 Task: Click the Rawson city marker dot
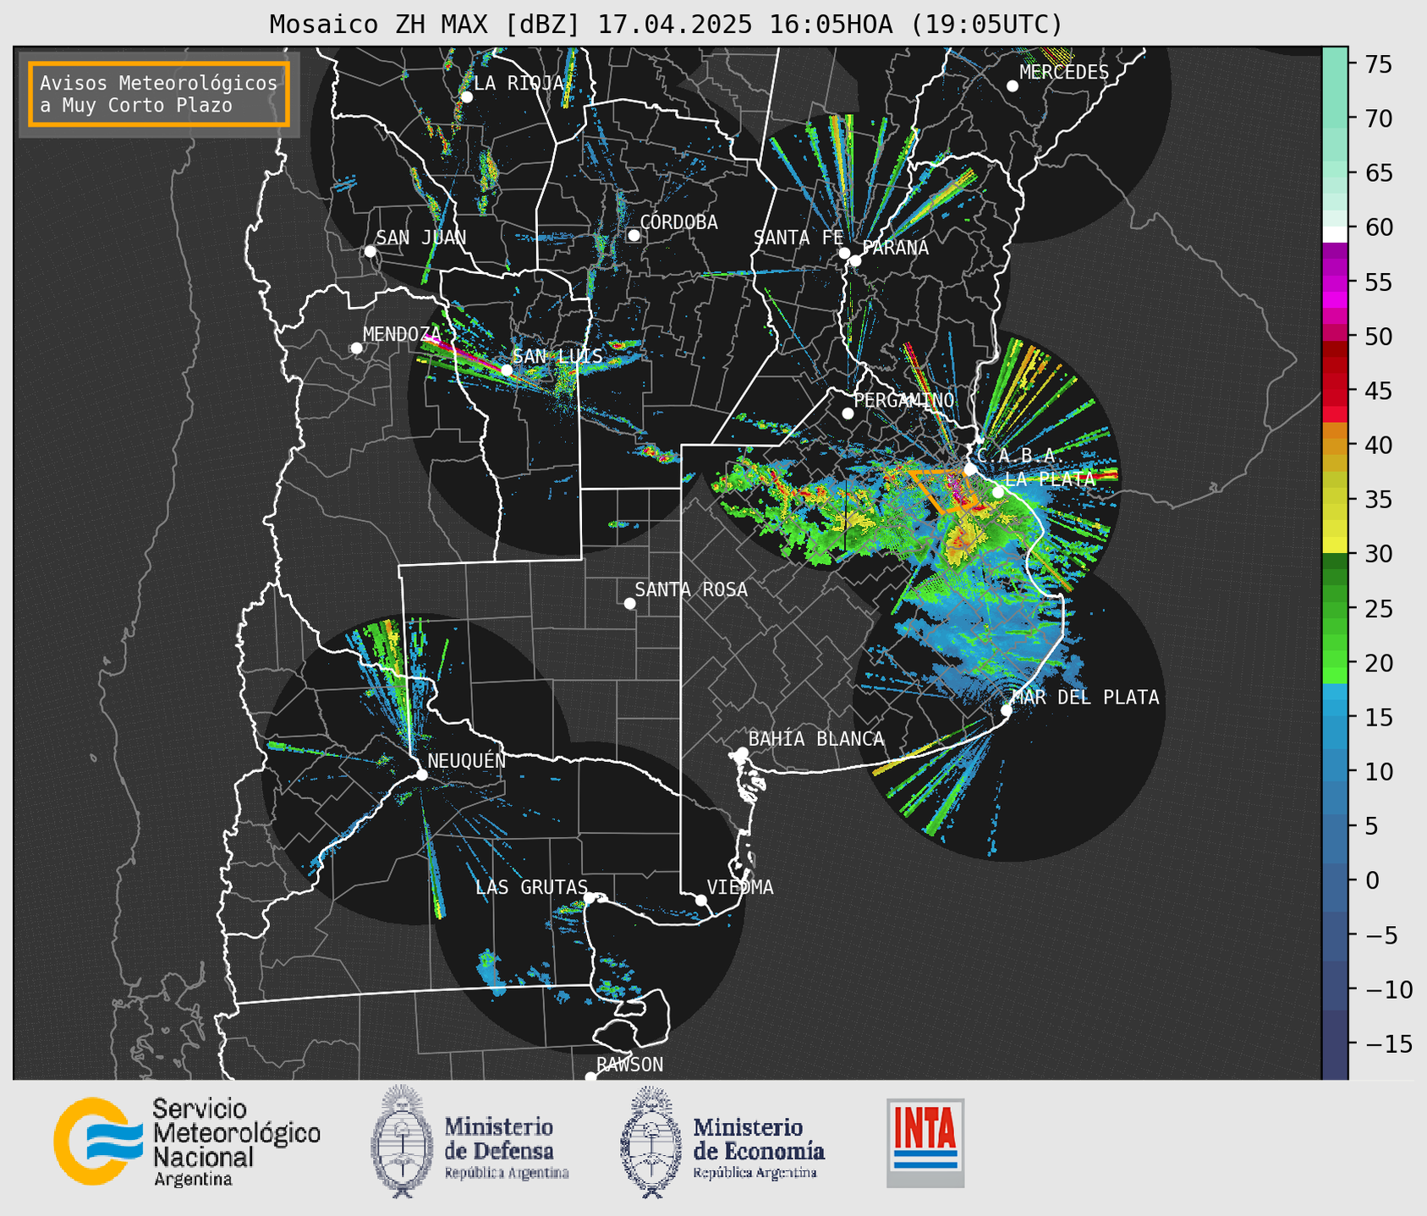coord(590,1077)
